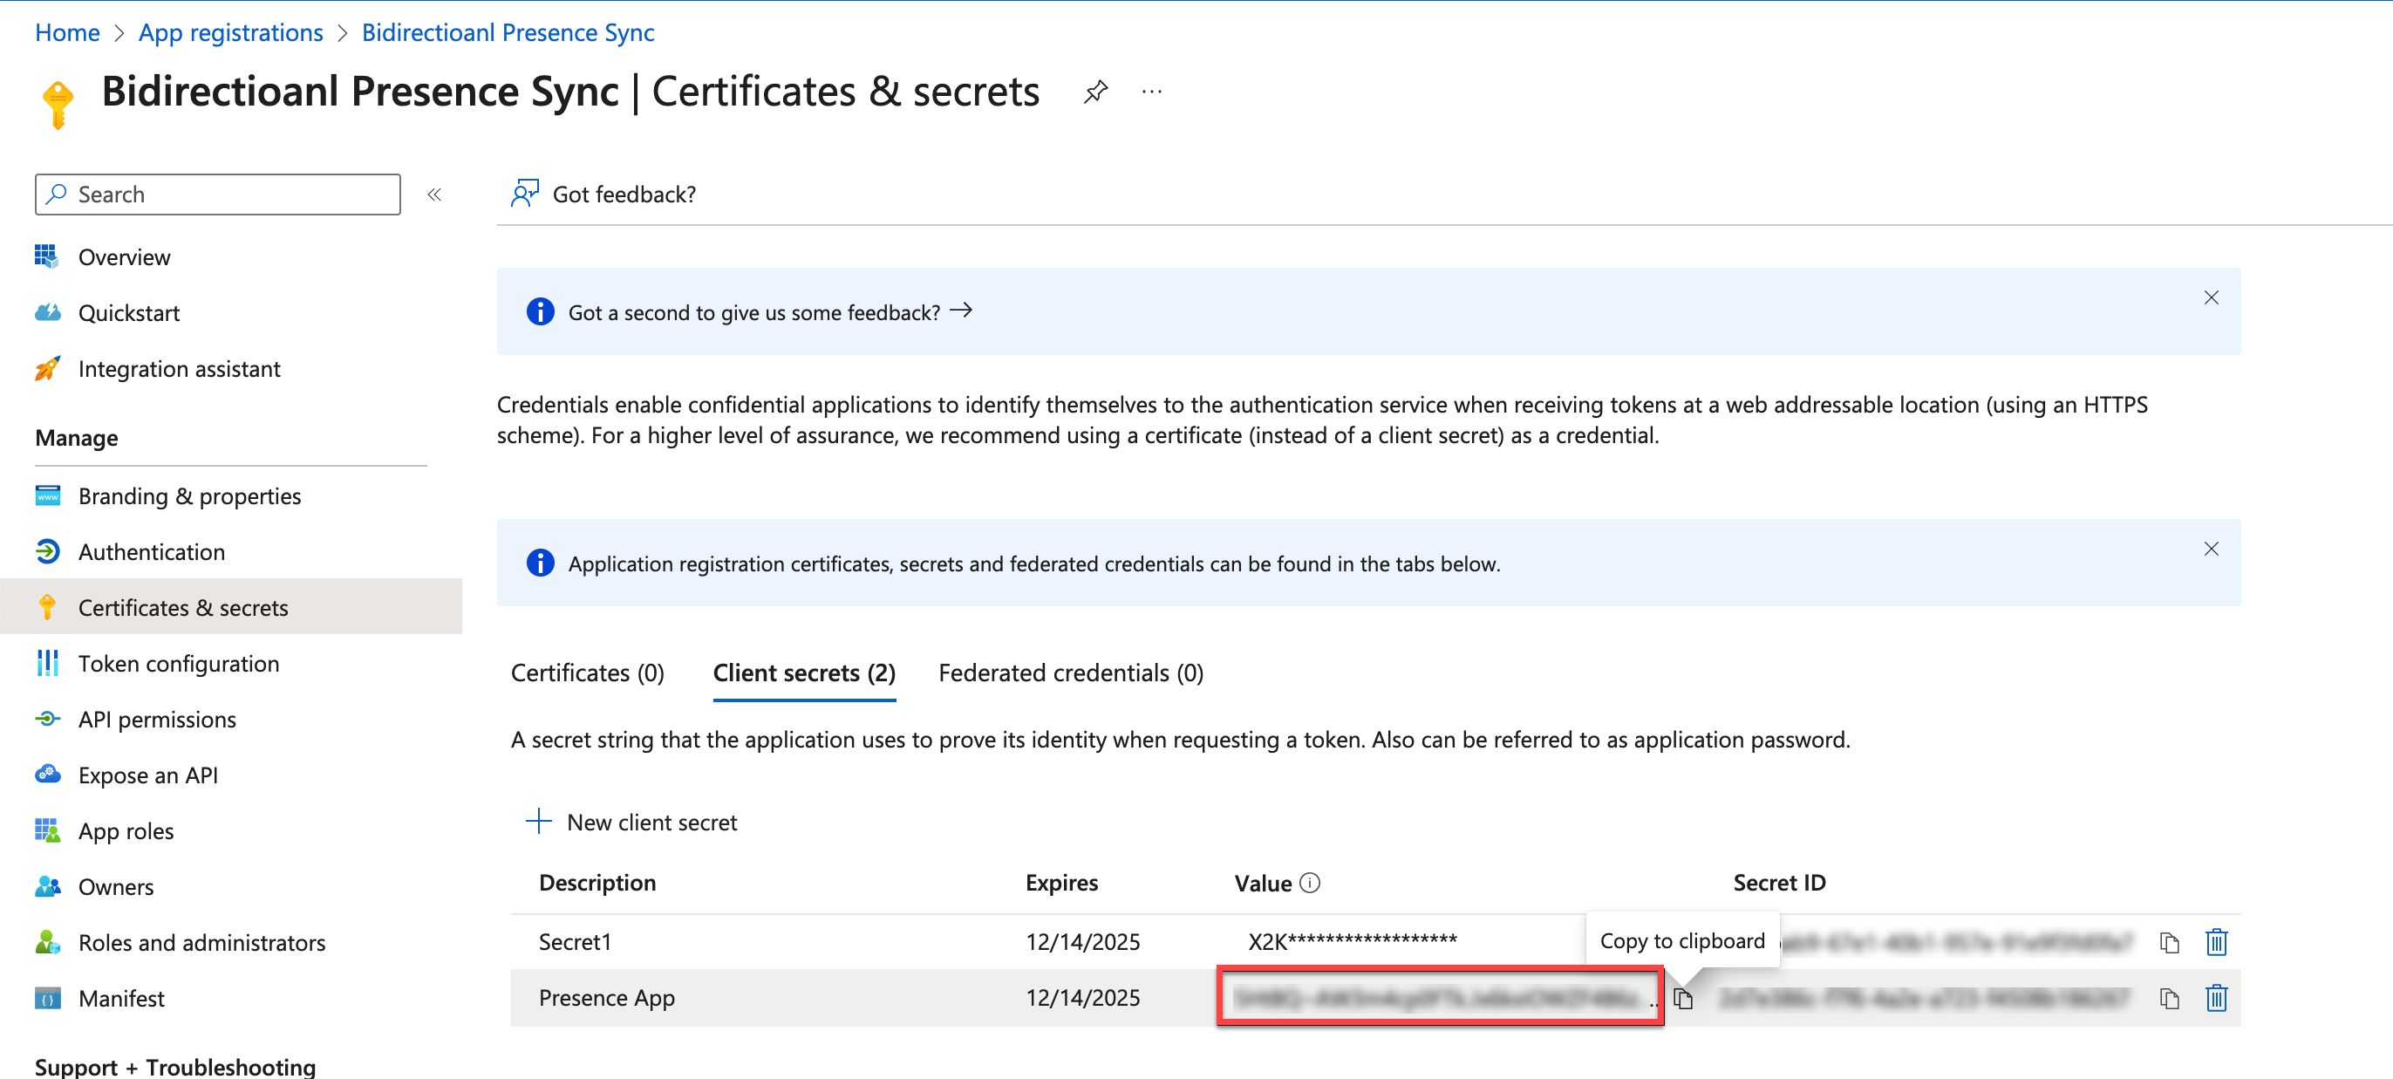Click the Expose an API cloud icon
2393x1079 pixels.
(x=47, y=775)
